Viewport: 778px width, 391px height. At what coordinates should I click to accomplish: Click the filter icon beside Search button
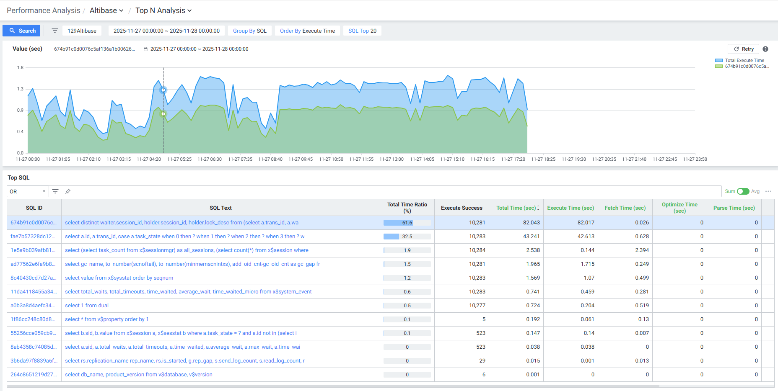tap(54, 31)
